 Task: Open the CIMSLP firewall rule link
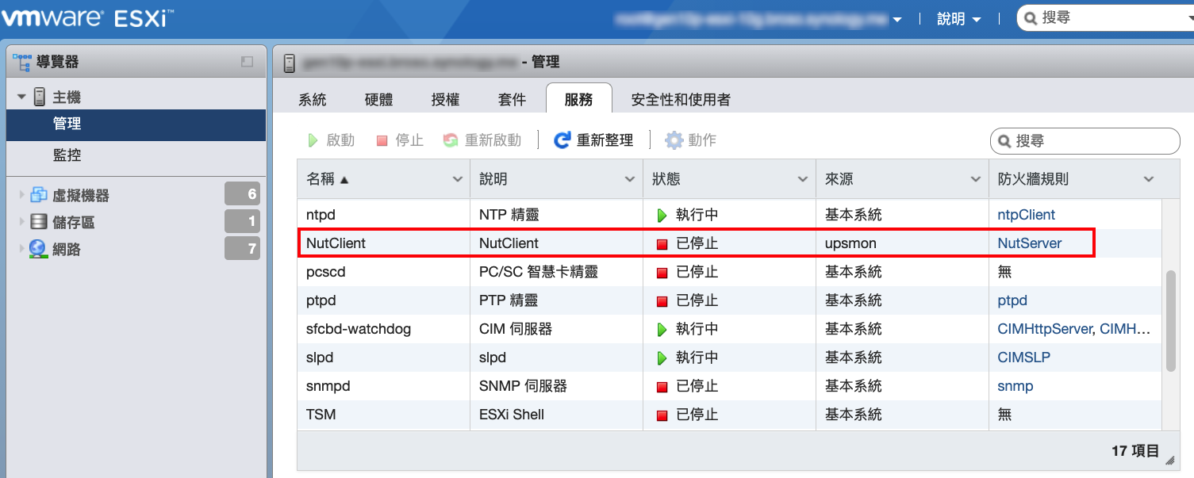pos(1024,358)
